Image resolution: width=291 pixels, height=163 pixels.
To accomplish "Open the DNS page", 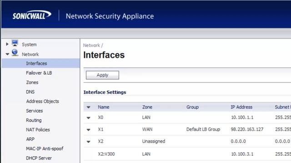I will [30, 92].
